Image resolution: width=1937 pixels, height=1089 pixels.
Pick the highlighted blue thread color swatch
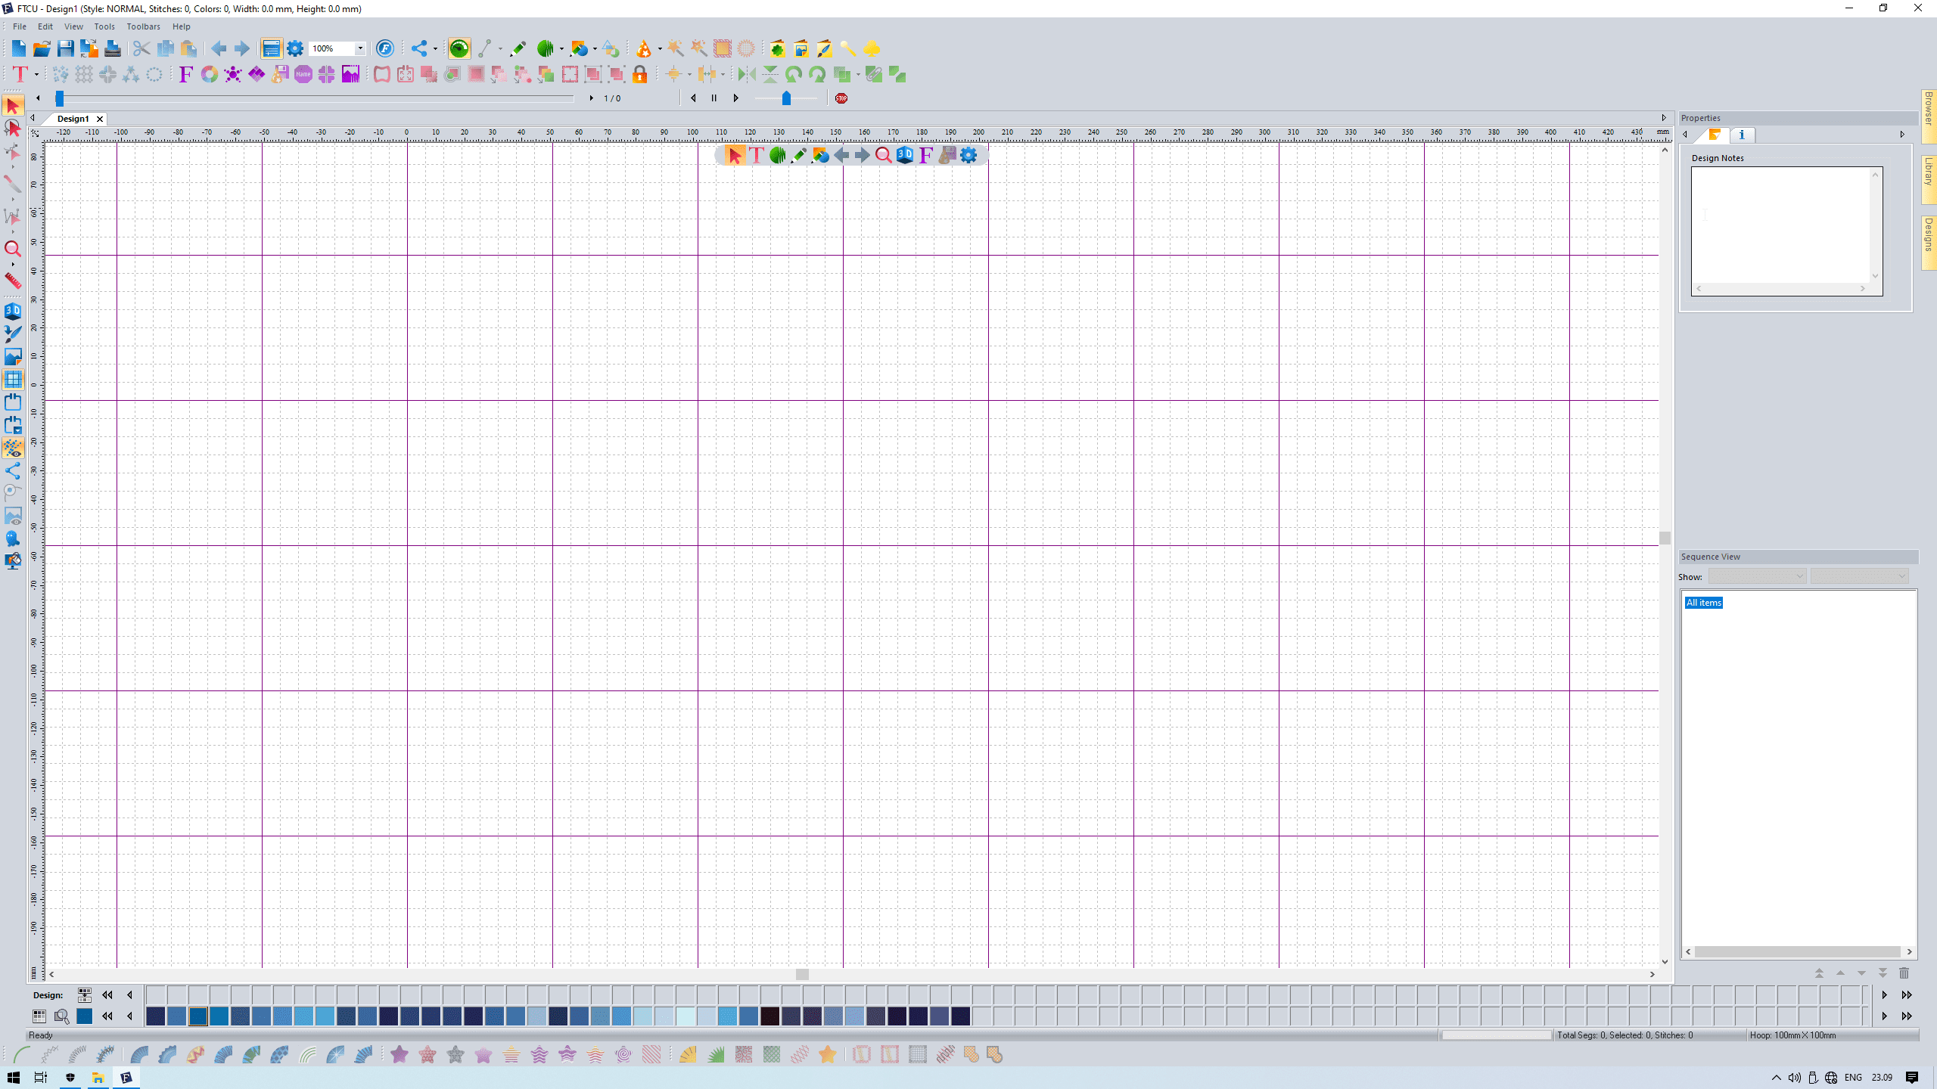click(x=198, y=1016)
